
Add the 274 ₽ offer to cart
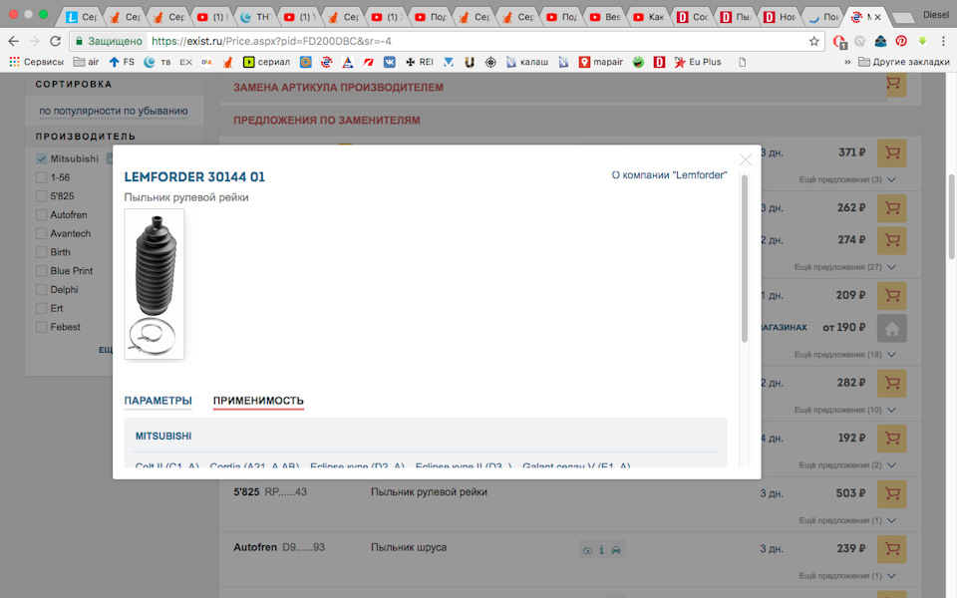(x=891, y=240)
